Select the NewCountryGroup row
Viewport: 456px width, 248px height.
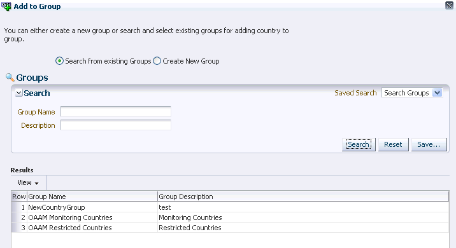[x=230, y=207]
